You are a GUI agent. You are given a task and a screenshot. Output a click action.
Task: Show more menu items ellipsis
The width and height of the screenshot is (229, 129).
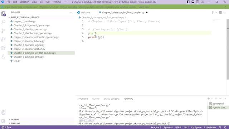[66, 2]
